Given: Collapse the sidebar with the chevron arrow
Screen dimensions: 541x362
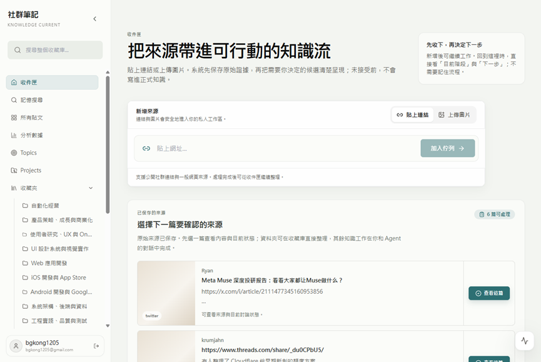Looking at the screenshot, I should pyautogui.click(x=95, y=19).
